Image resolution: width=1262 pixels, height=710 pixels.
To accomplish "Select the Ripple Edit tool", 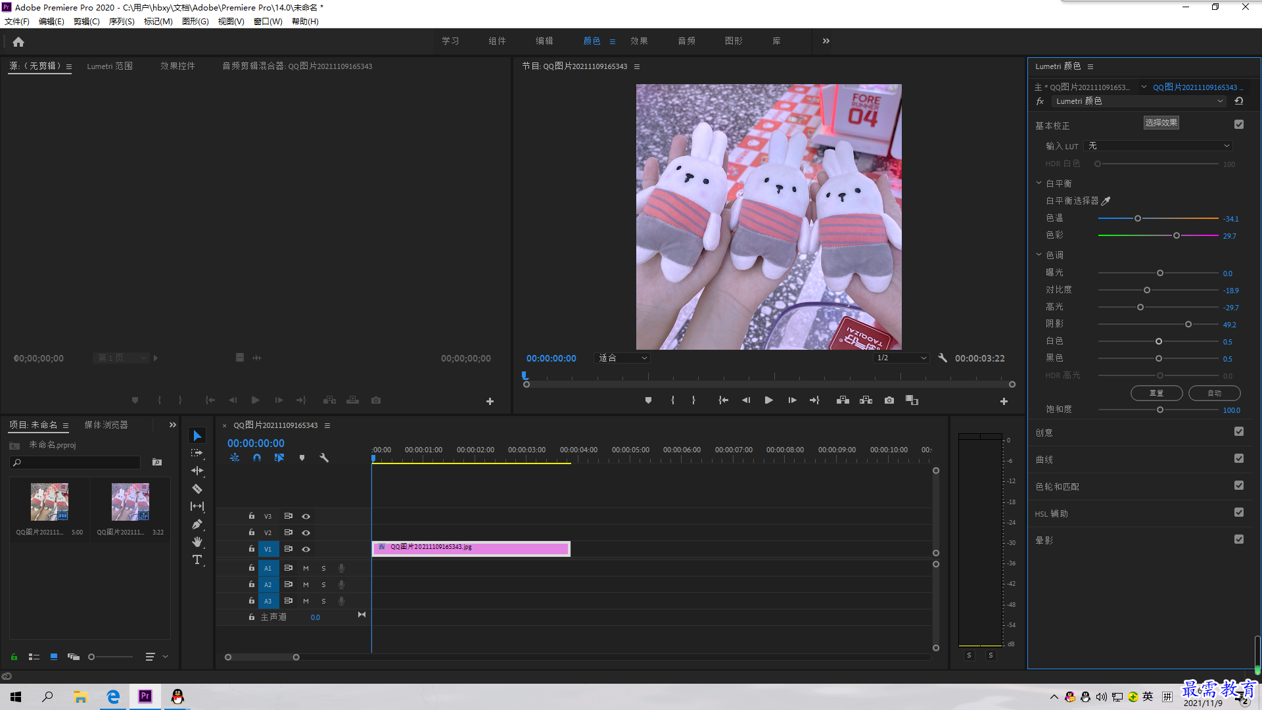I will (x=197, y=471).
